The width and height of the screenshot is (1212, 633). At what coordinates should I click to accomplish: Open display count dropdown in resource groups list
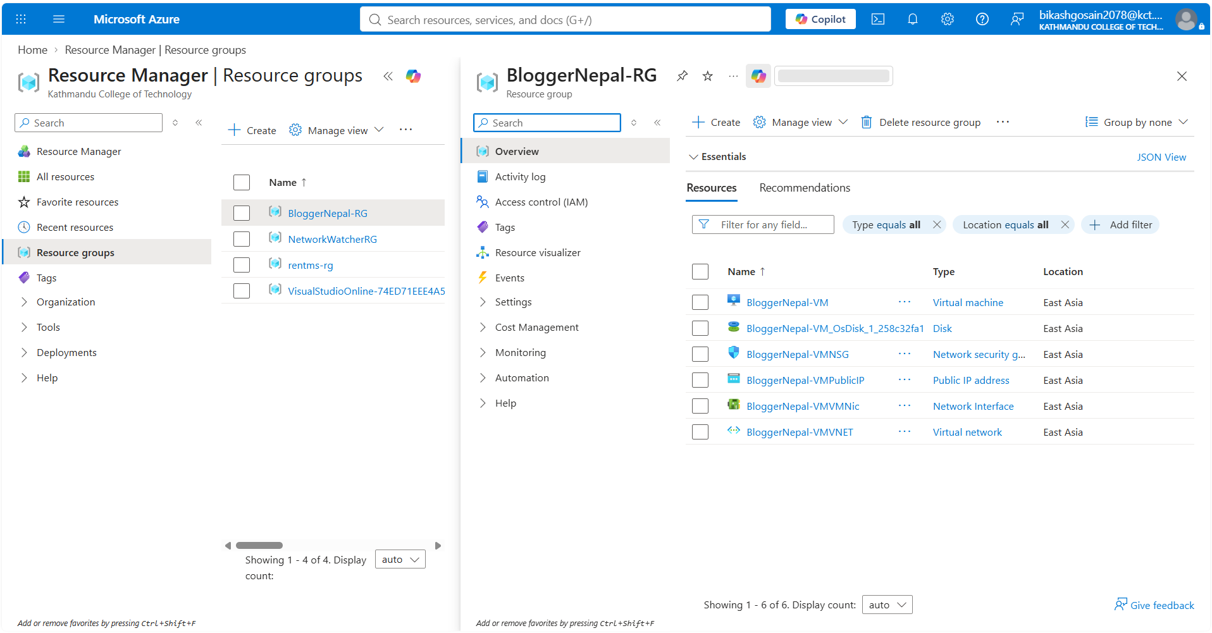tap(400, 559)
